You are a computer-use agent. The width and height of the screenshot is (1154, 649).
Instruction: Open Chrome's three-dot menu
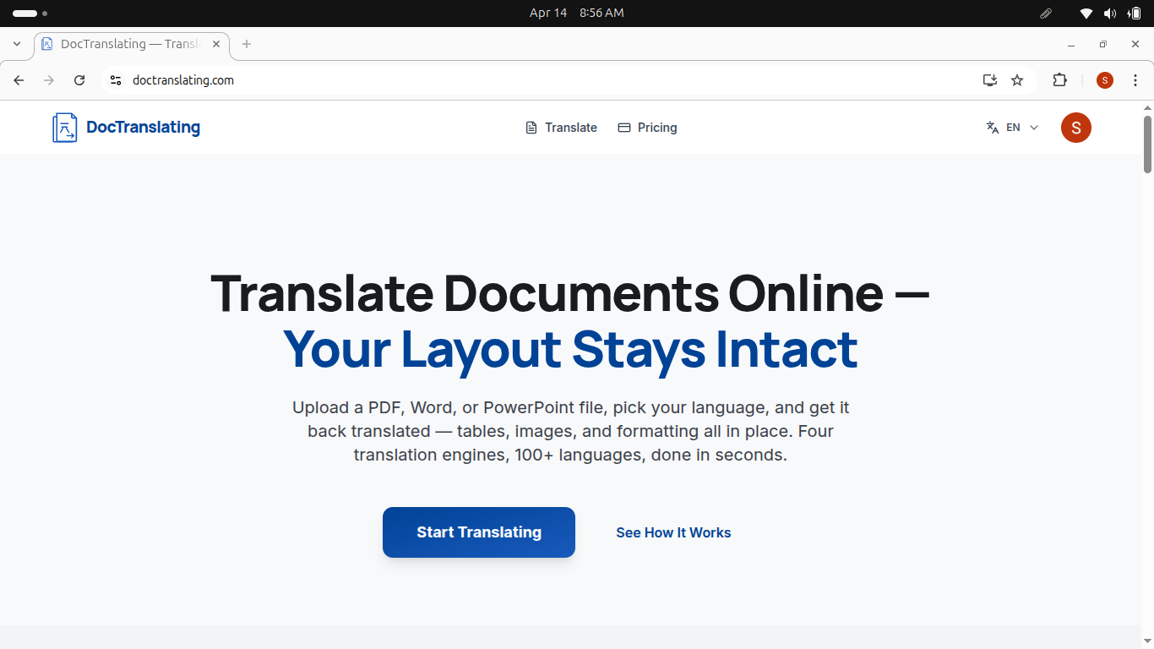(1135, 80)
